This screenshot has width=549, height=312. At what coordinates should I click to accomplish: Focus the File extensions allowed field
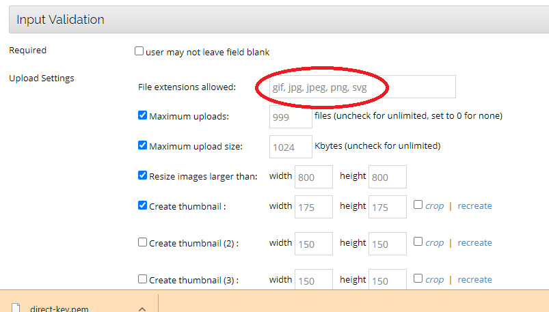[x=356, y=87]
